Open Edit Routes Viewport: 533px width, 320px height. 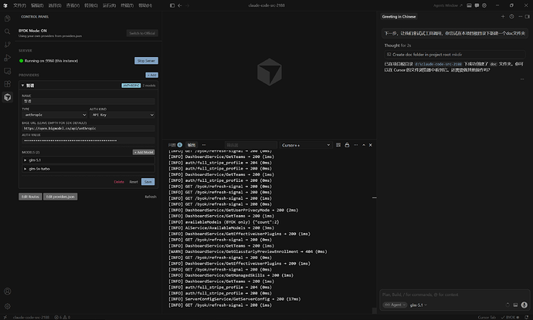click(30, 197)
